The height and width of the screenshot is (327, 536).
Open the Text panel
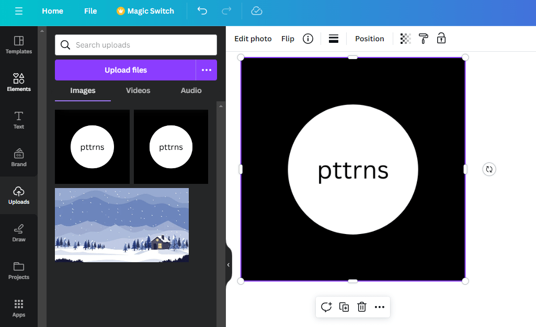[x=19, y=120]
